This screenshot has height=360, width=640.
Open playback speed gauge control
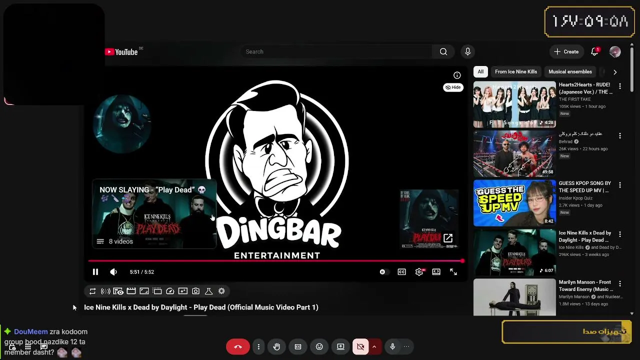click(x=170, y=291)
